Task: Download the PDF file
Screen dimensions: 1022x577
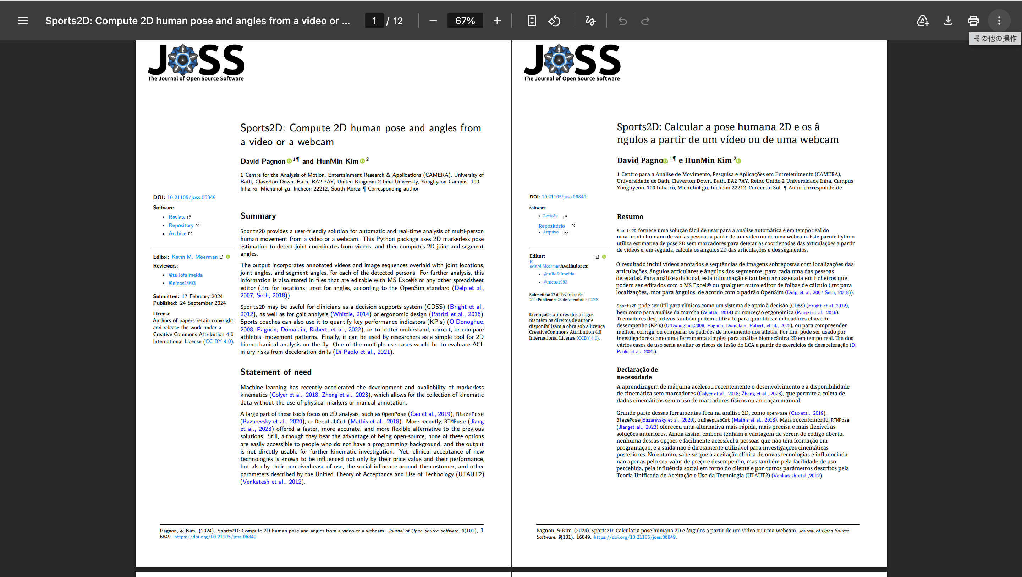Action: pyautogui.click(x=948, y=21)
